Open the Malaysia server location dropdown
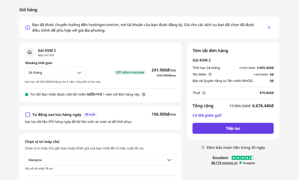Screen dimensions: 299x180 [100, 160]
